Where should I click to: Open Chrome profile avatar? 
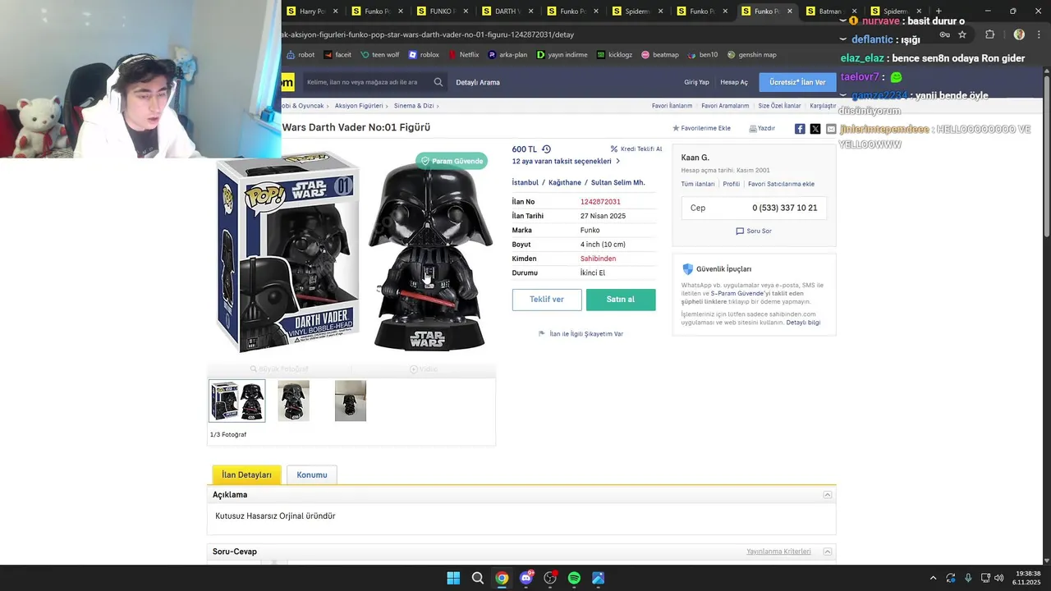pyautogui.click(x=1019, y=34)
